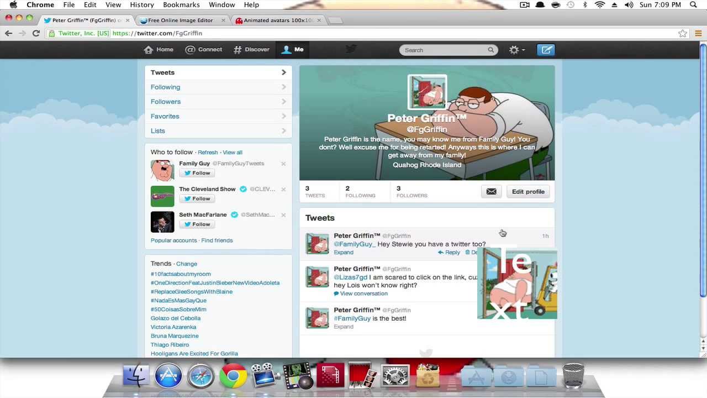Follow Seth MacFarlane's account
The image size is (707, 398).
point(197,224)
